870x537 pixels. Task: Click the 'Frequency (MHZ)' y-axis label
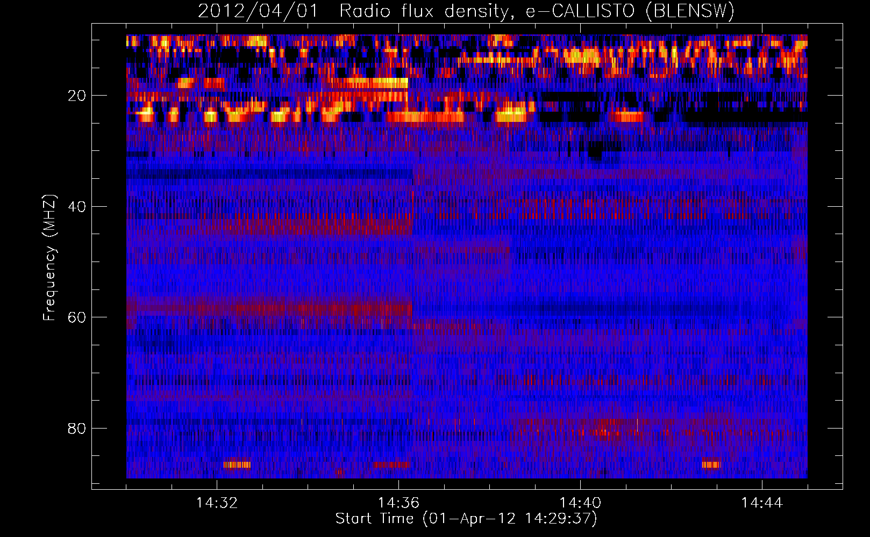(x=49, y=258)
